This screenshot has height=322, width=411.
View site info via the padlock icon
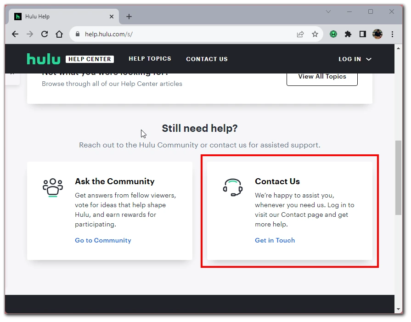point(77,34)
